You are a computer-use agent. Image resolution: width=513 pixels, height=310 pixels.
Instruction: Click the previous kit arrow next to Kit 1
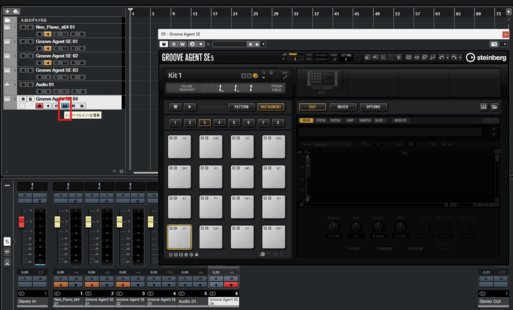click(244, 76)
